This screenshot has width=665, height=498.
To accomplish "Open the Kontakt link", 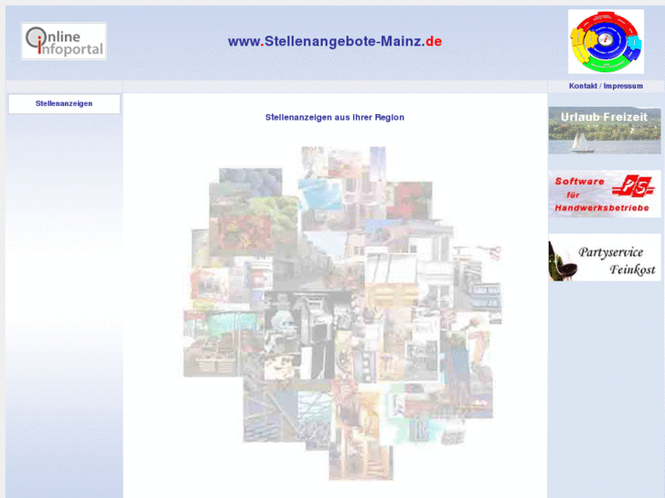I will click(x=583, y=86).
